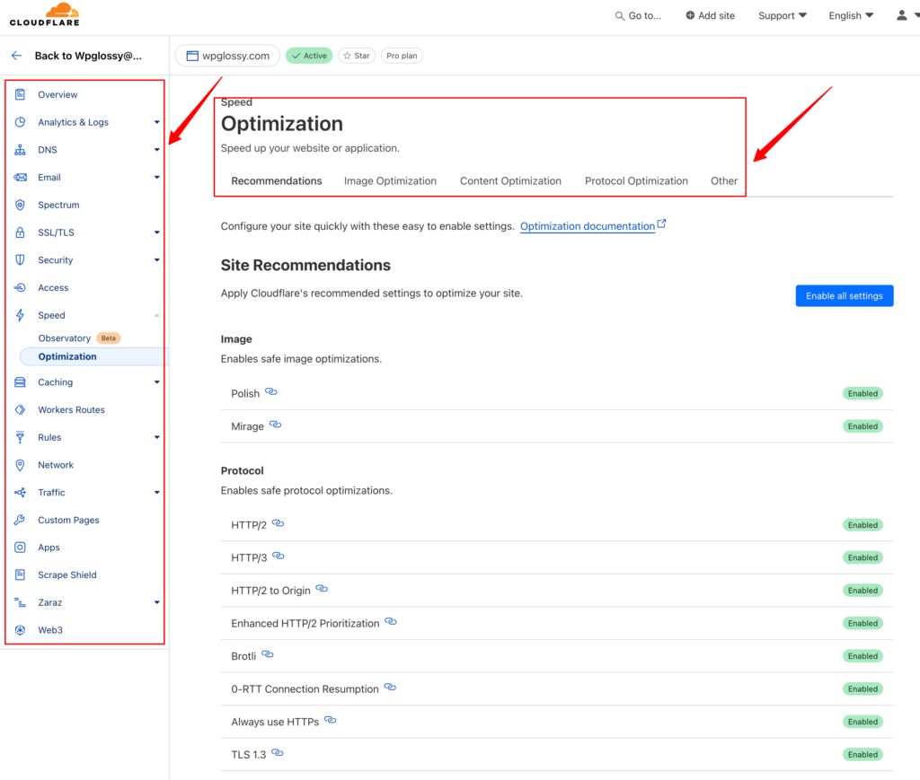920x780 pixels.
Task: Click the DNS network tree icon
Action: tap(20, 149)
